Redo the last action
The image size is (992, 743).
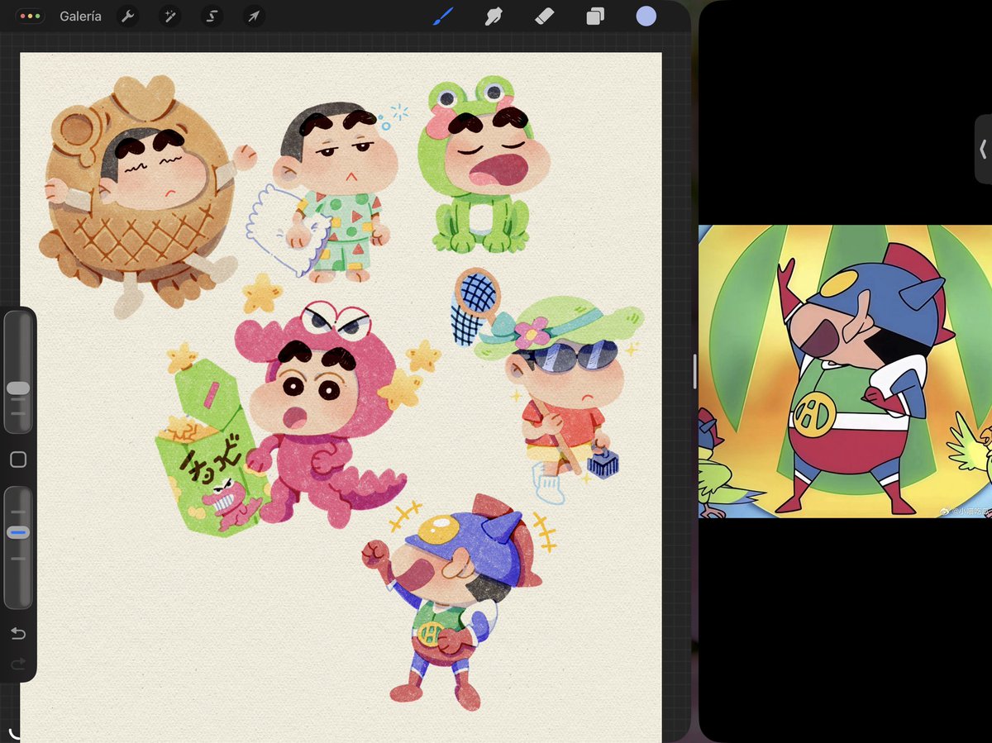pyautogui.click(x=18, y=664)
